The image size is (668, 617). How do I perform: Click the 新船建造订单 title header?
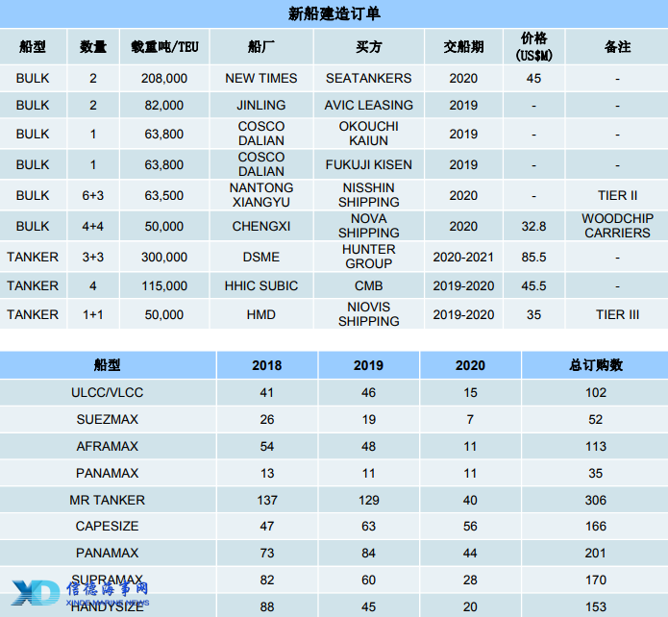pyautogui.click(x=334, y=13)
